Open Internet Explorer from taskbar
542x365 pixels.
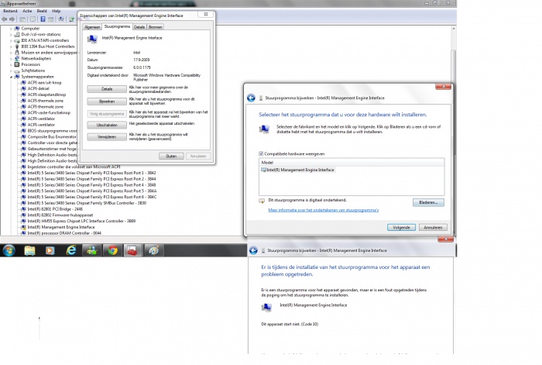tap(71, 250)
